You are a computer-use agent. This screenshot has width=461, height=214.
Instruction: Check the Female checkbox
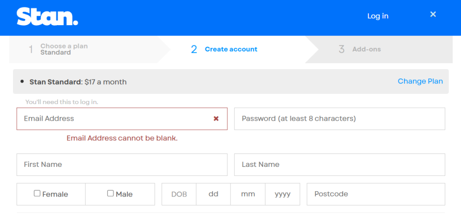[37, 193]
